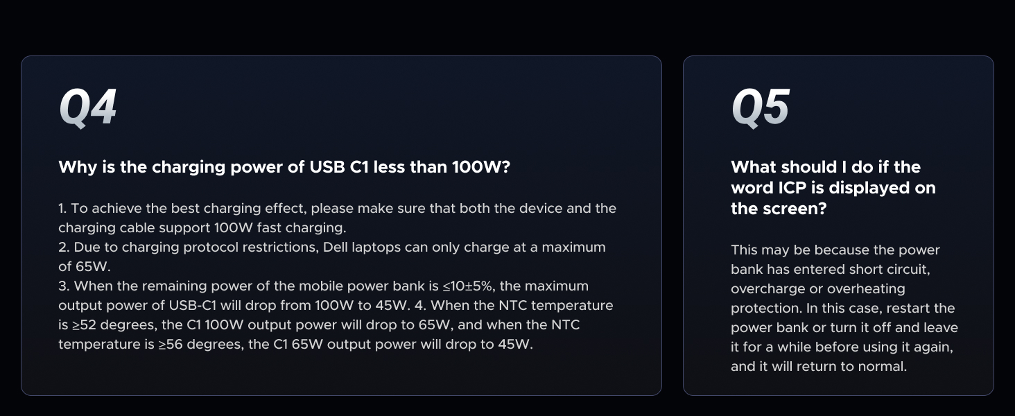The height and width of the screenshot is (416, 1015).
Task: Click the Q4 heading label
Action: pyautogui.click(x=87, y=107)
